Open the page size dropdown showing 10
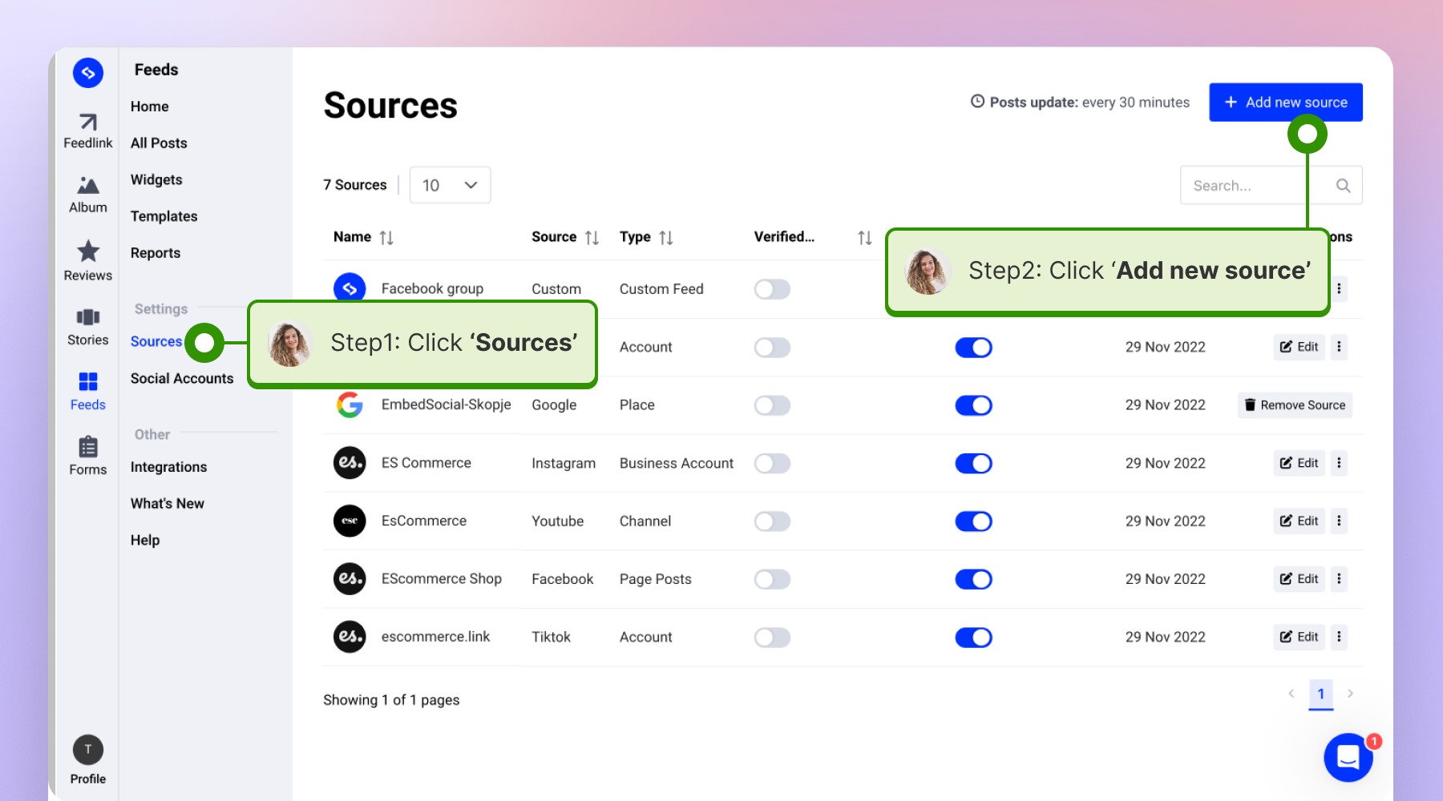The width and height of the screenshot is (1443, 801). click(449, 185)
